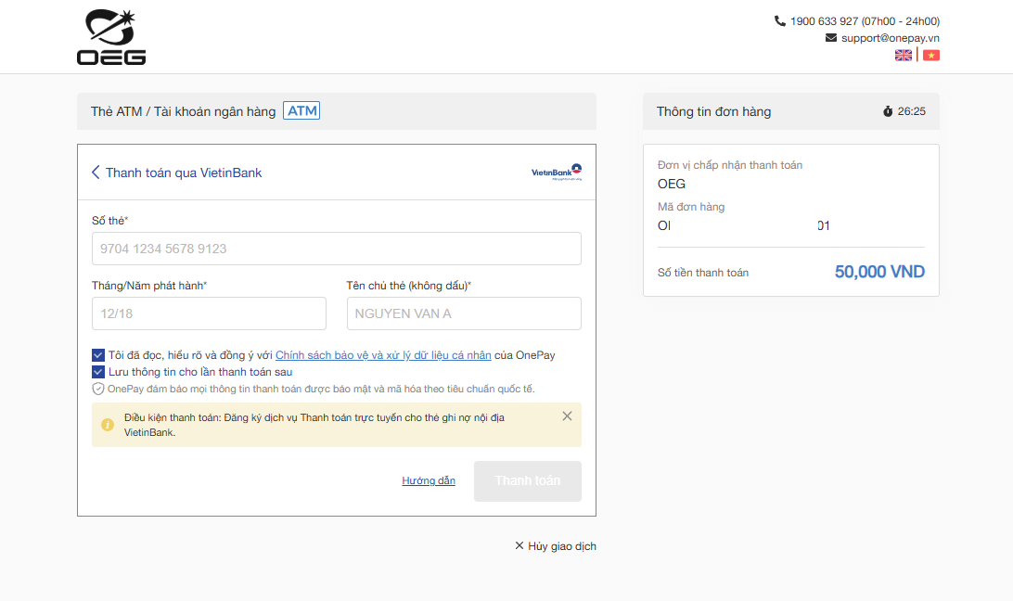Click the support@onepay.vn email address
The image size is (1013, 601).
click(890, 38)
